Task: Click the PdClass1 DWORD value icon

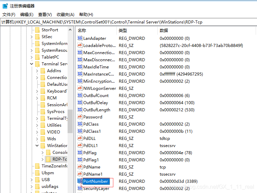Action: coord(80,131)
